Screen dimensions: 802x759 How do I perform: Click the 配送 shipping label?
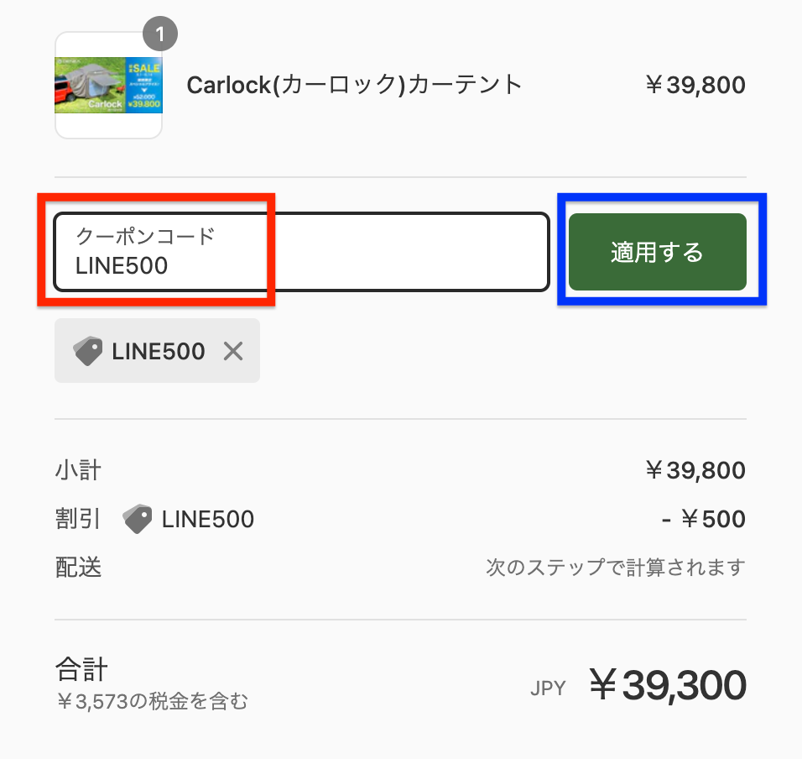coord(78,567)
